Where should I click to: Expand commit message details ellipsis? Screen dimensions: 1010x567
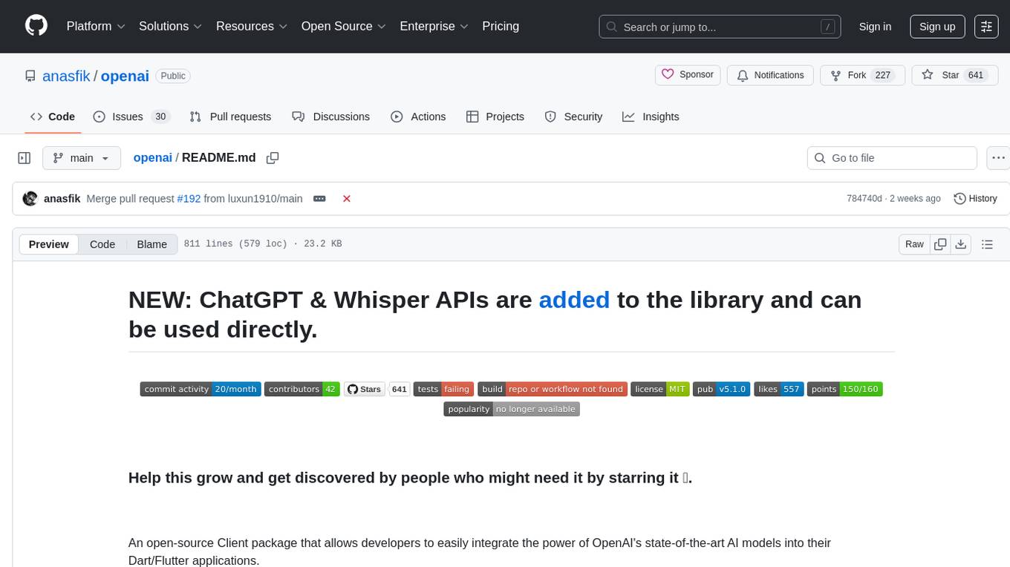(319, 199)
